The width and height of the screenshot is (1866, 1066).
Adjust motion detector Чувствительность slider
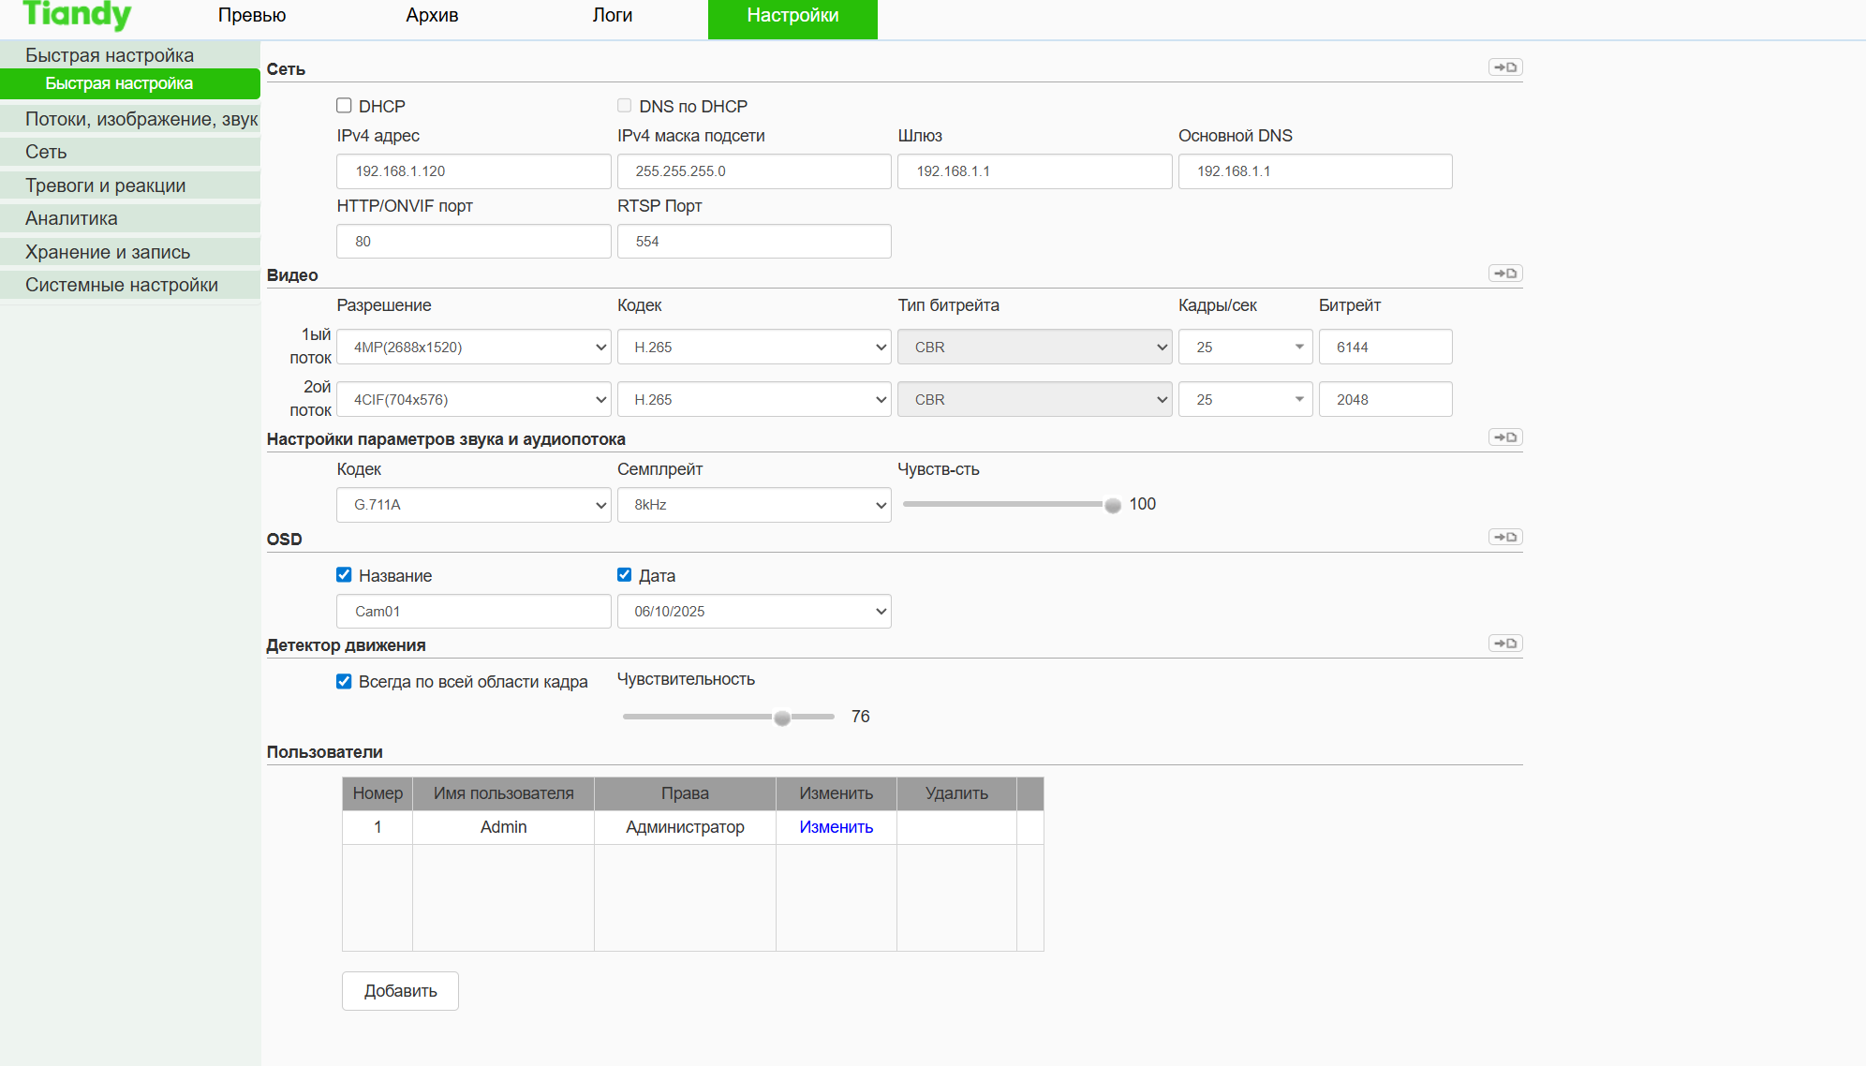pyautogui.click(x=782, y=718)
